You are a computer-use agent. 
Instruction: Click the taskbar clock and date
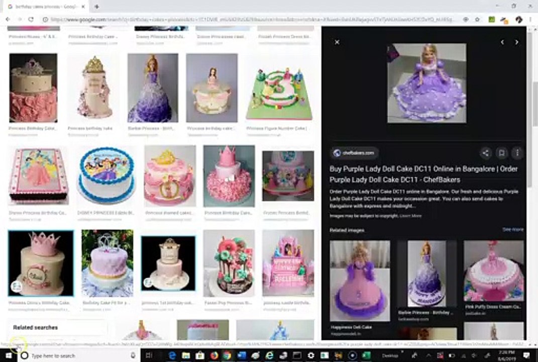point(506,355)
